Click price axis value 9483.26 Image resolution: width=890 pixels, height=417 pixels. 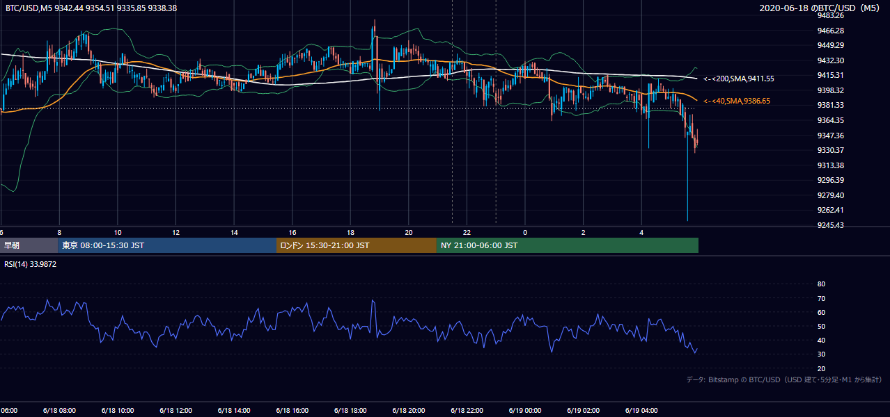click(x=831, y=15)
